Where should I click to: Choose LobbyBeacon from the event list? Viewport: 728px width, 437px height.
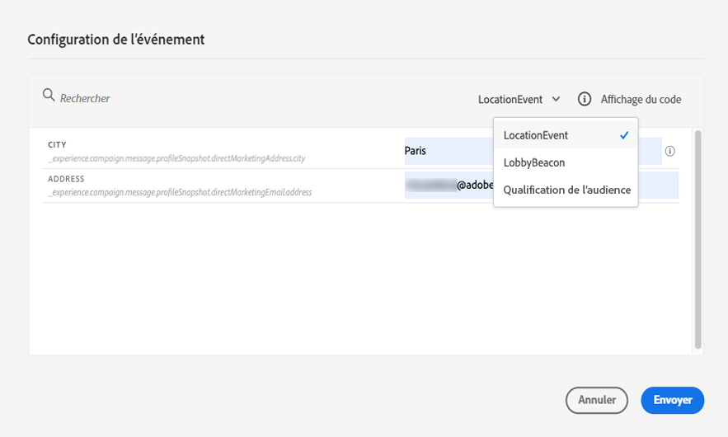click(534, 162)
